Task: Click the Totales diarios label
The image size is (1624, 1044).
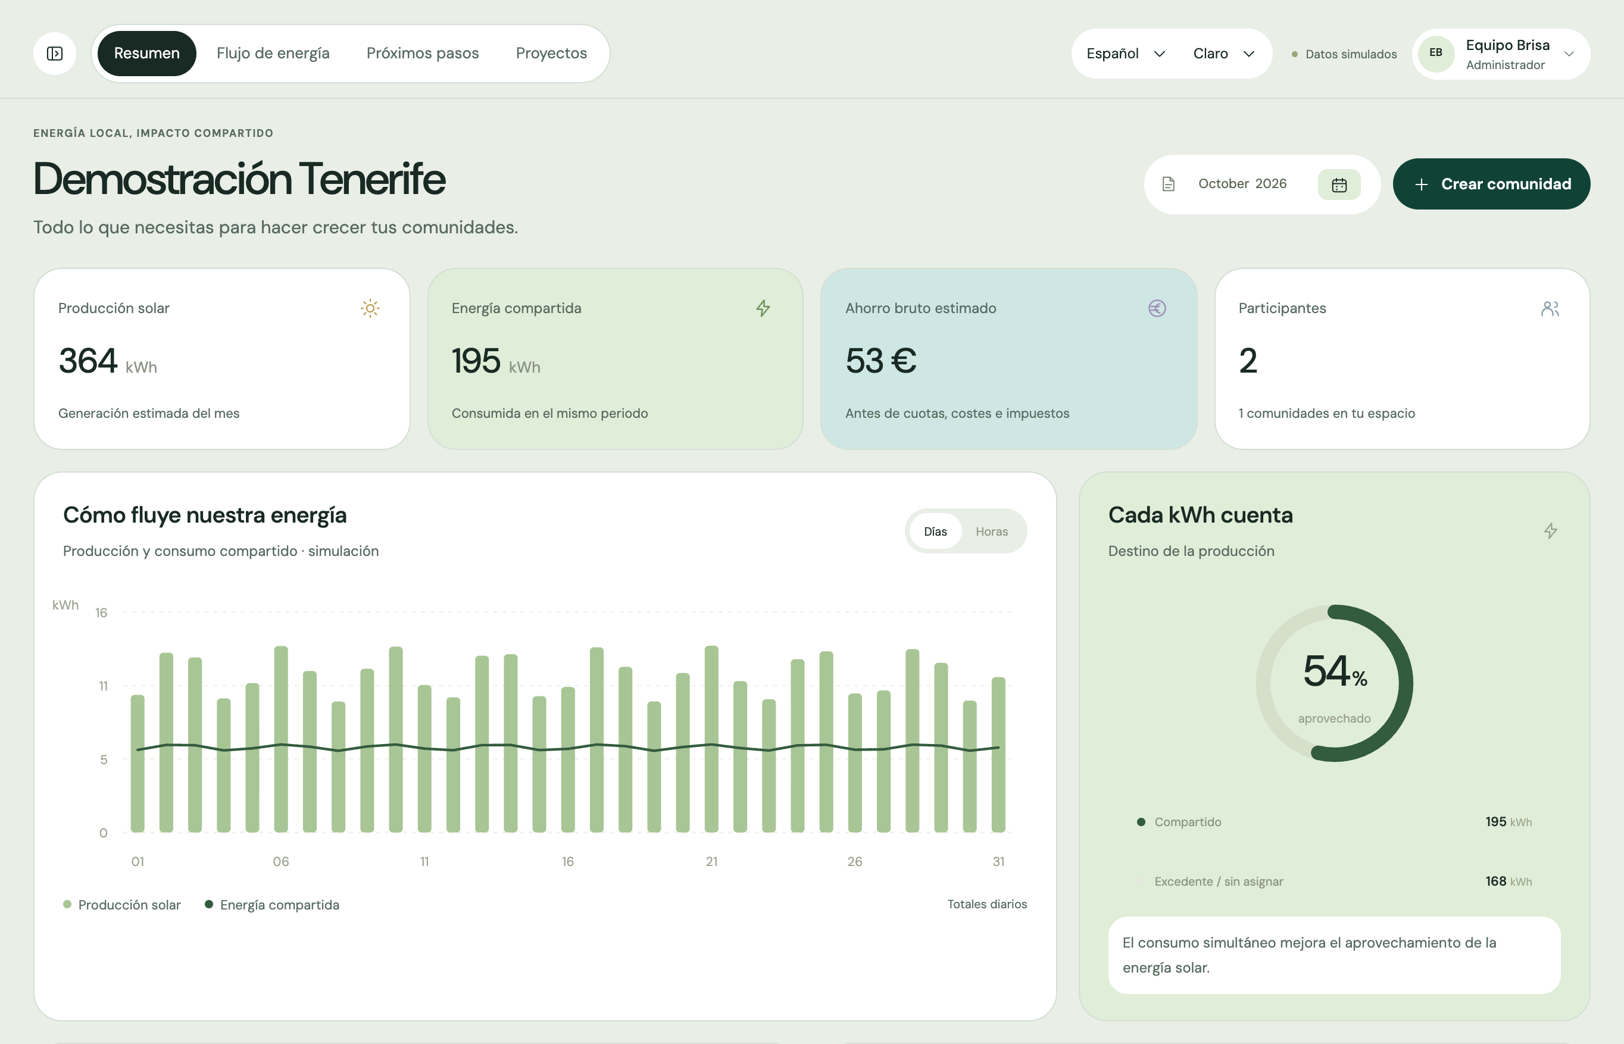Action: tap(986, 904)
